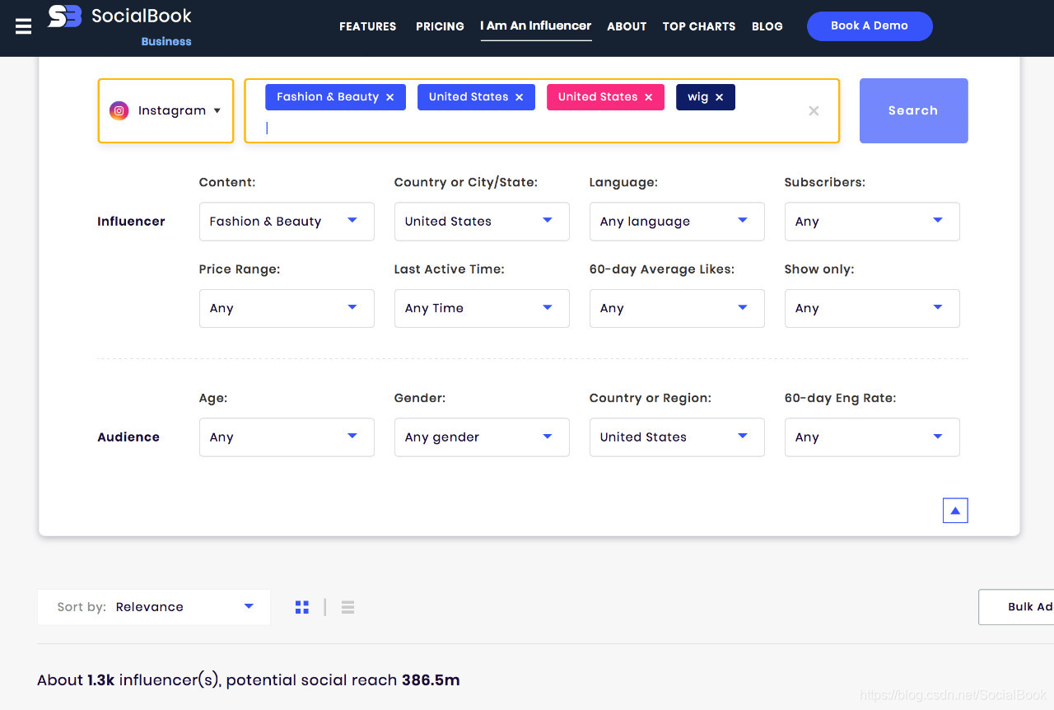Open the hamburger menu icon

click(23, 27)
